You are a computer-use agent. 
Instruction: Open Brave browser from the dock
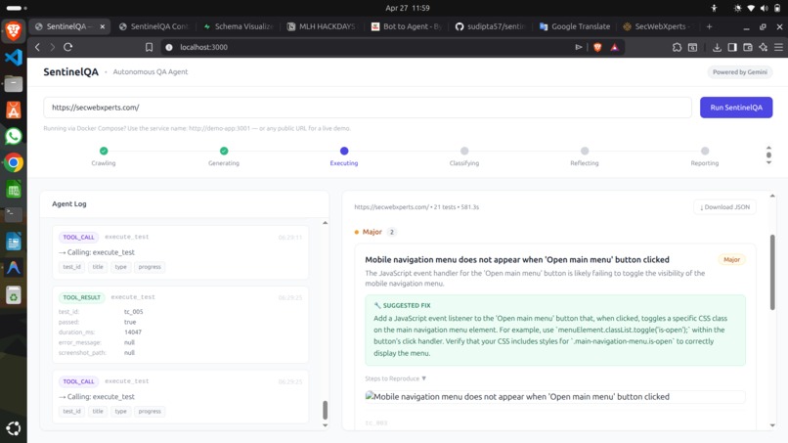(14, 30)
